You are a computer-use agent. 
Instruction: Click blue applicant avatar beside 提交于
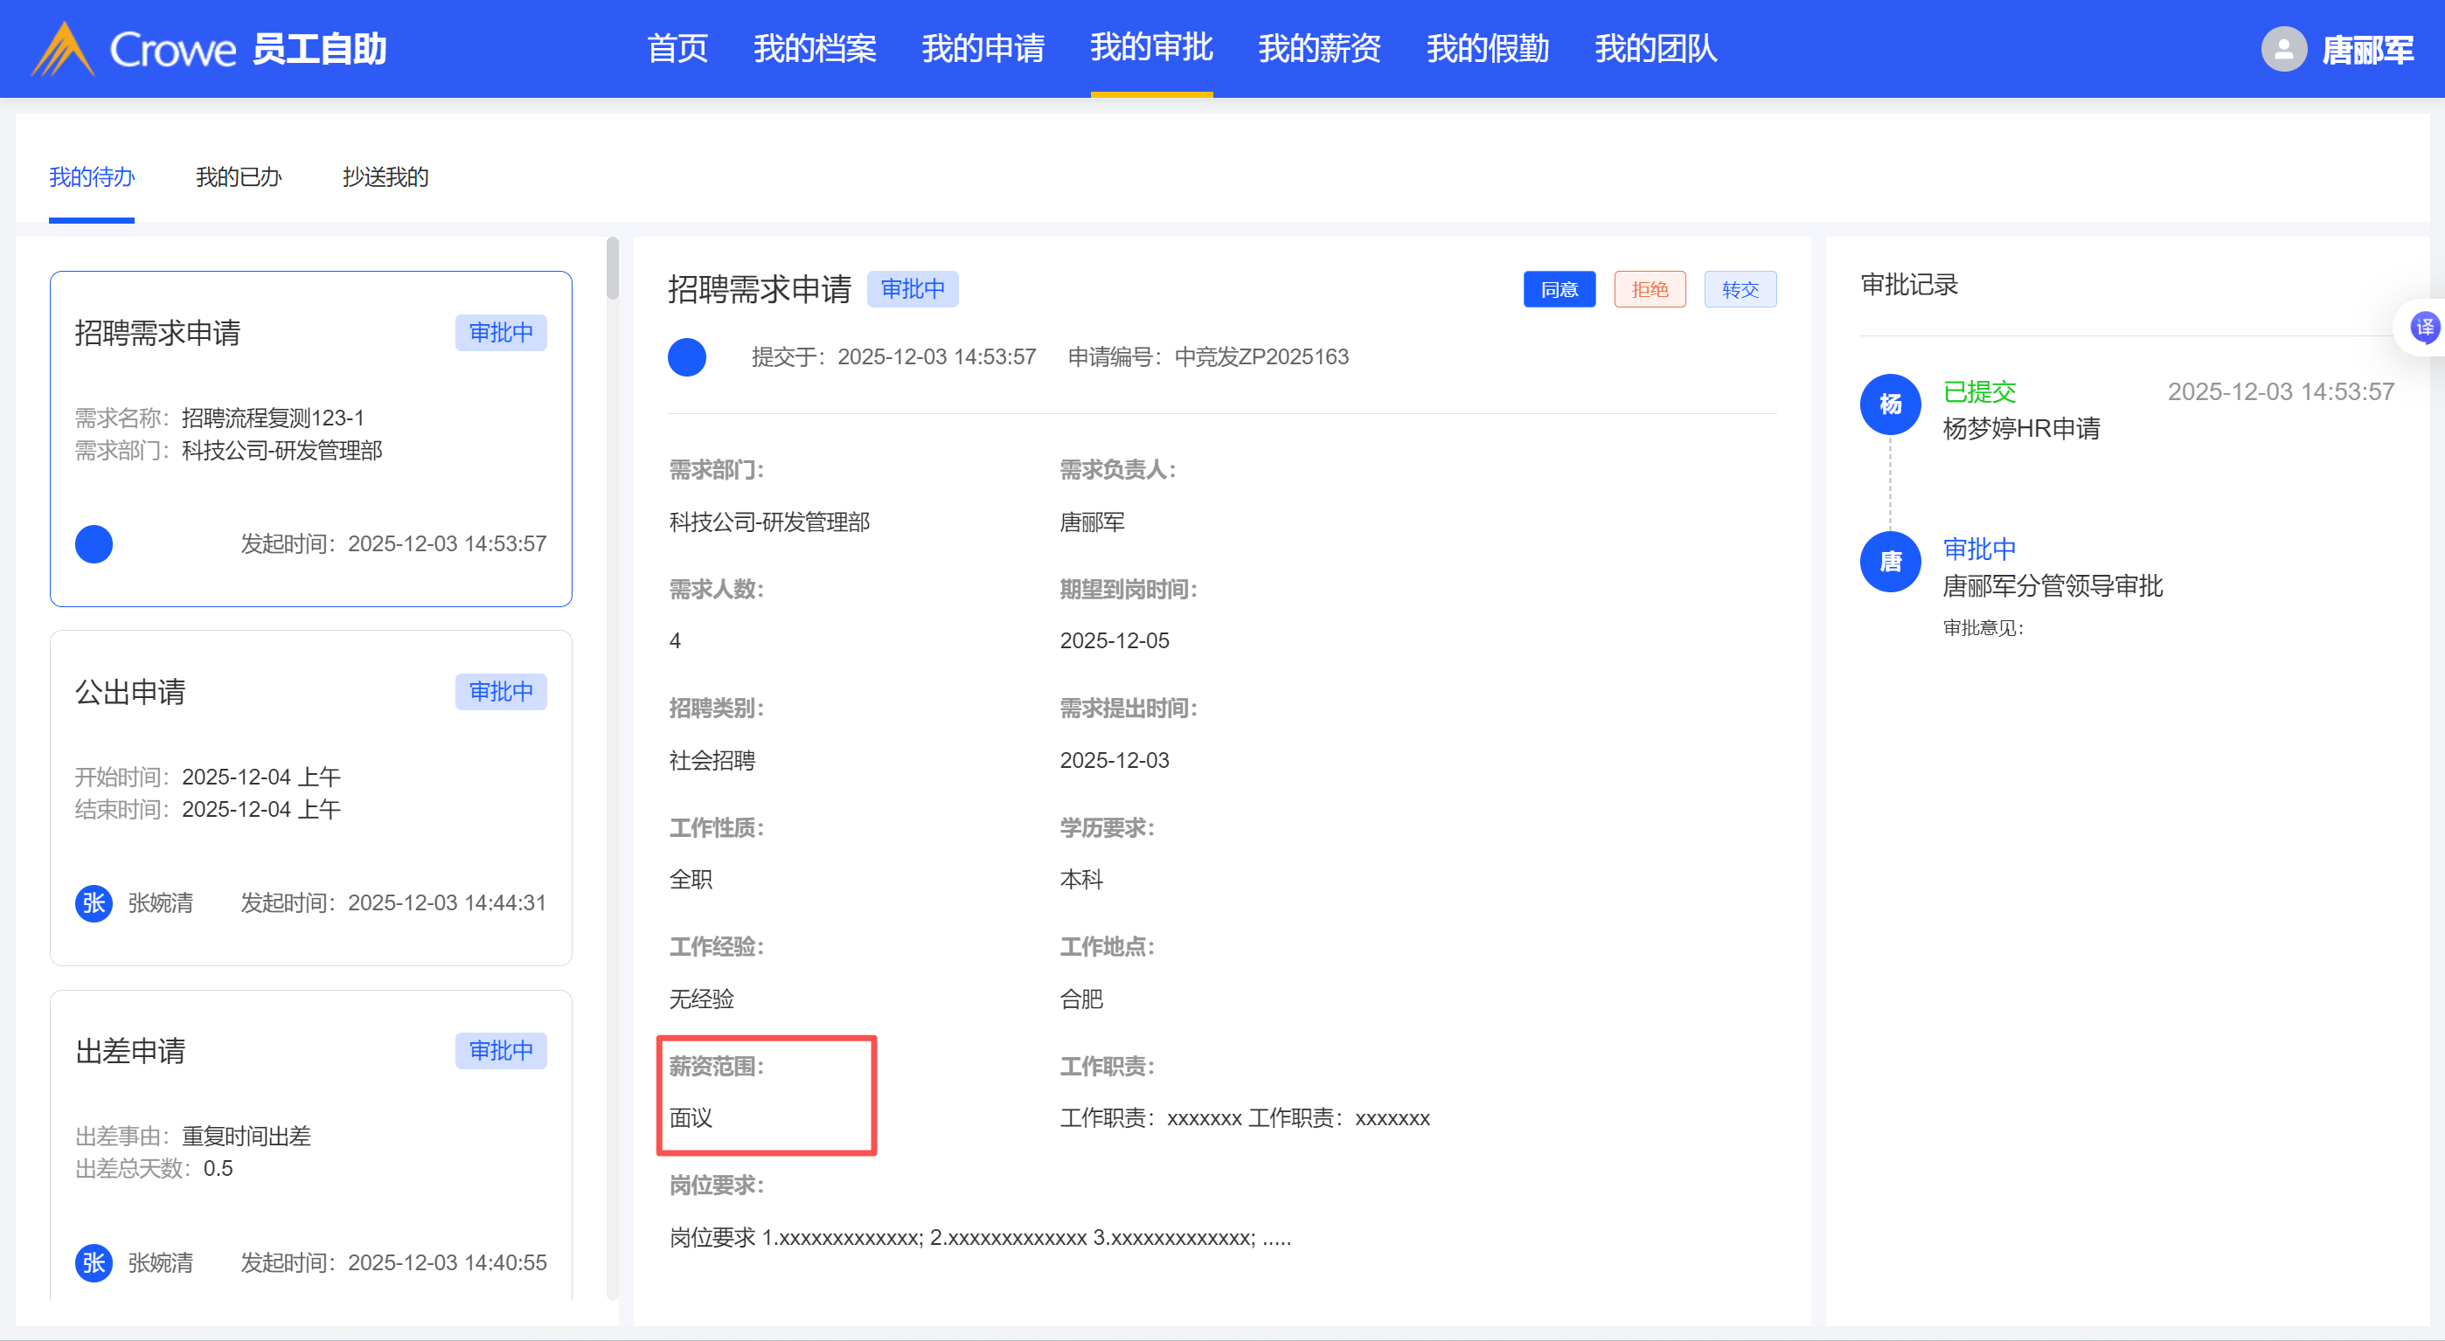(x=687, y=357)
